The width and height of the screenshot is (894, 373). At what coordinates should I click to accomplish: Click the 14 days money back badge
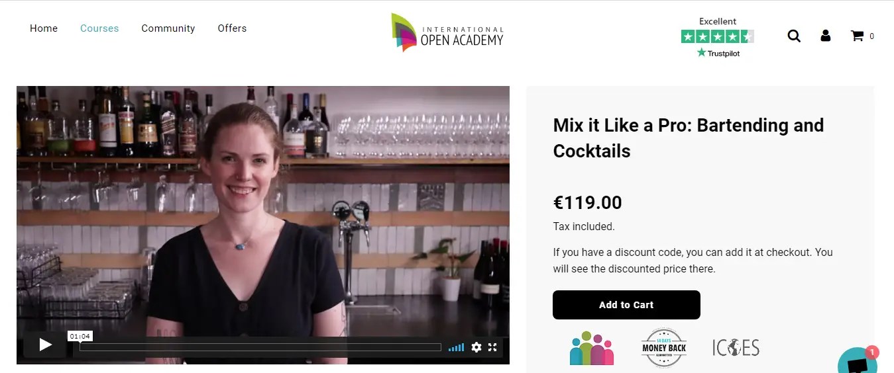tap(664, 347)
